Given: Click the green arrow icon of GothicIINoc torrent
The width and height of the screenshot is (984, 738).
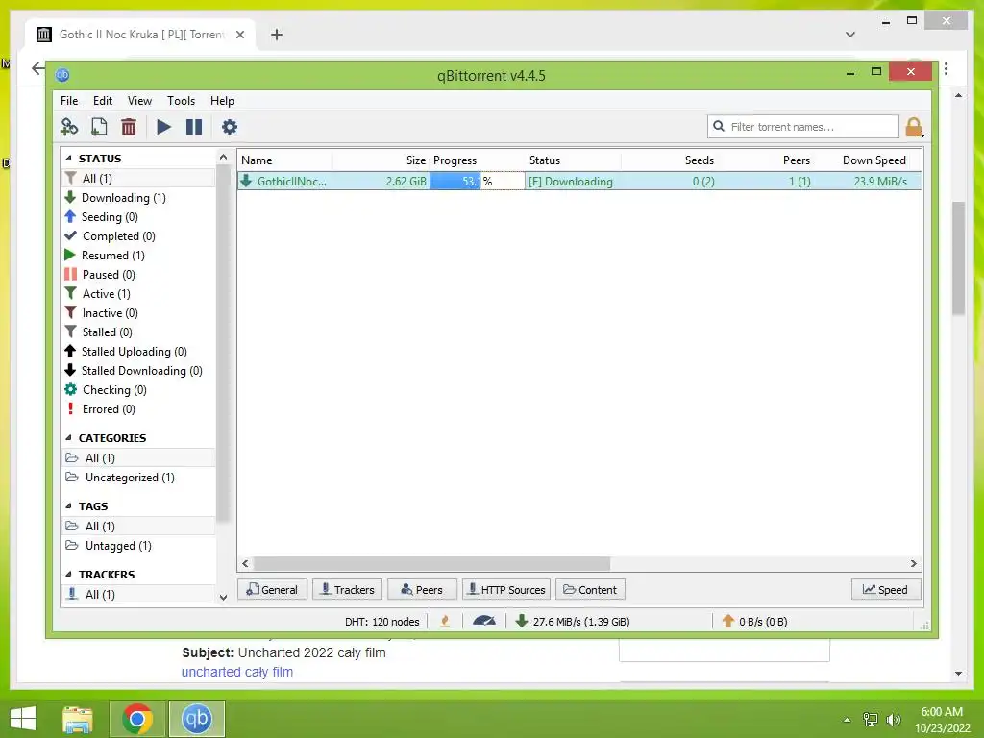Looking at the screenshot, I should pyautogui.click(x=247, y=181).
